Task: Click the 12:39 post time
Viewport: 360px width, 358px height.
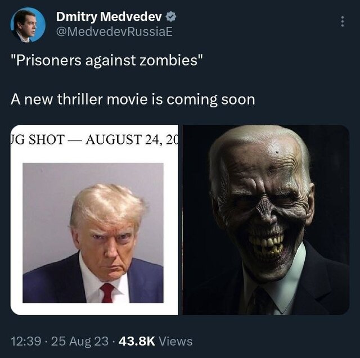Action: (26, 341)
